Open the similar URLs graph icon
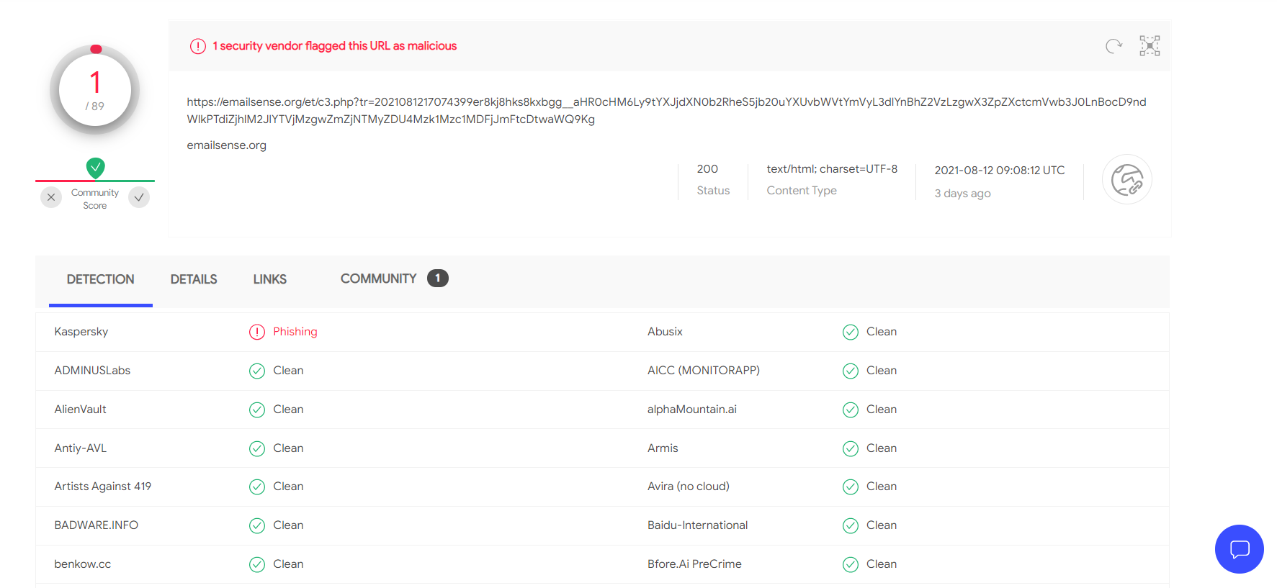Viewport: 1277px width, 588px height. point(1150,46)
